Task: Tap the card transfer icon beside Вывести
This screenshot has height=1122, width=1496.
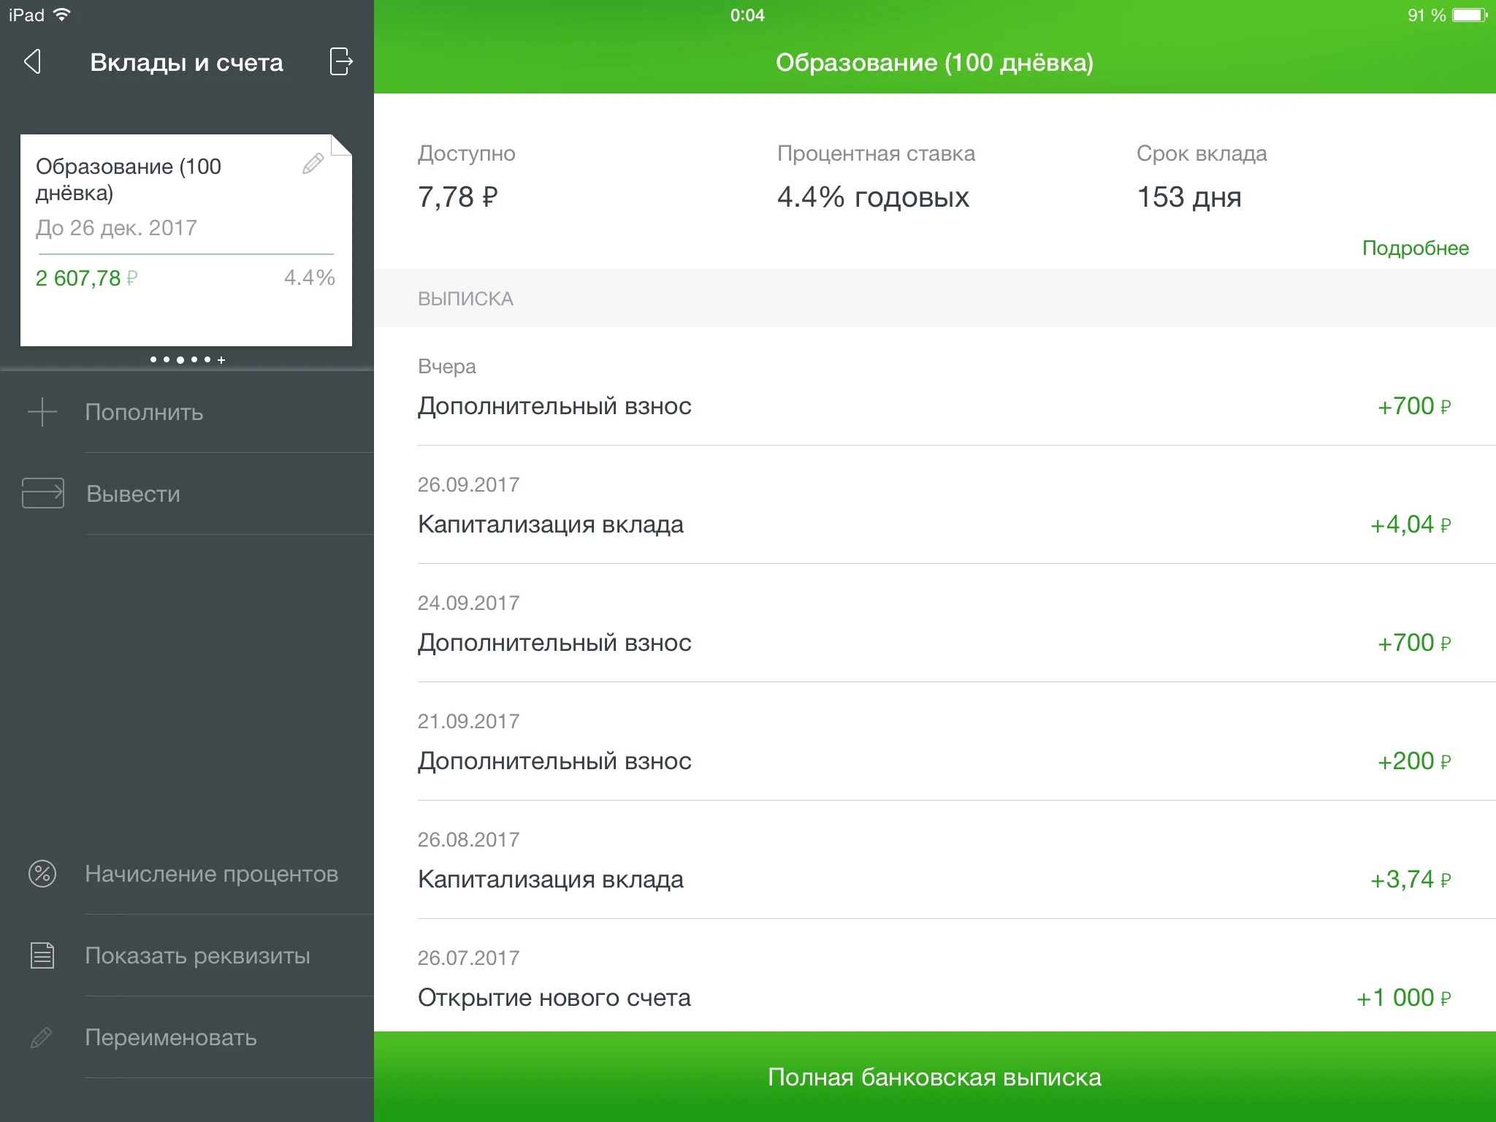Action: coord(42,493)
